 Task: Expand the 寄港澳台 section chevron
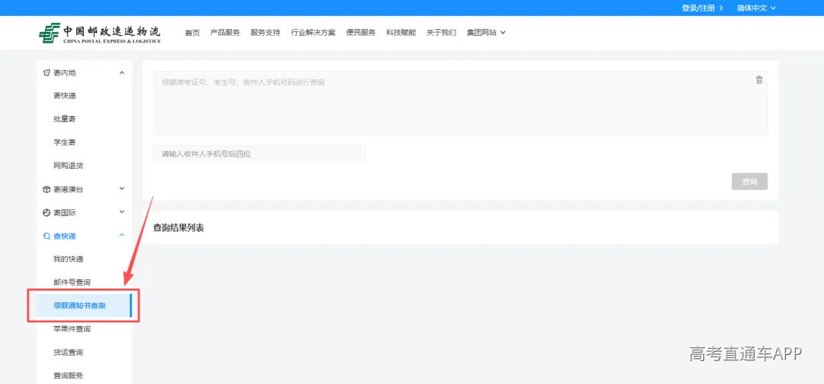[122, 189]
